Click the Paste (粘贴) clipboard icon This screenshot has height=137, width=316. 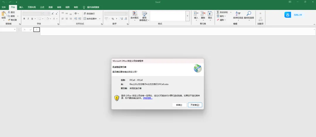pos(4,14)
